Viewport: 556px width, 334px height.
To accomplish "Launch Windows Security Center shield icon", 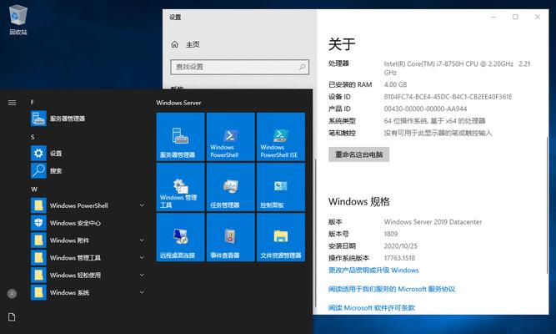I will [x=38, y=223].
